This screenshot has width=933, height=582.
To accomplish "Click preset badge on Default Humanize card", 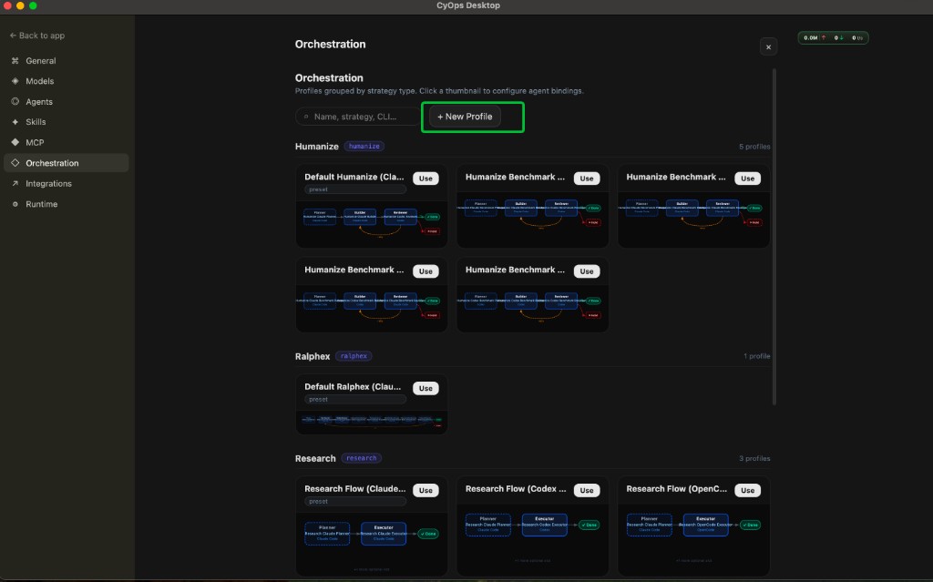I will pyautogui.click(x=355, y=189).
